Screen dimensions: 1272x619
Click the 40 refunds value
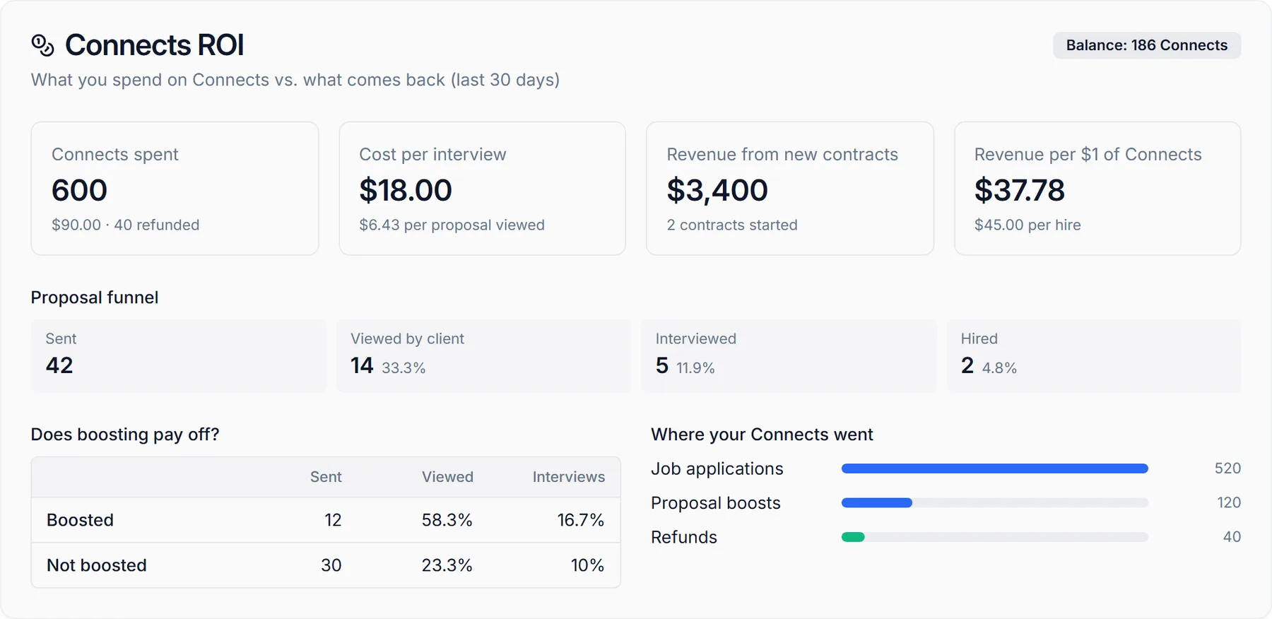click(x=1232, y=536)
